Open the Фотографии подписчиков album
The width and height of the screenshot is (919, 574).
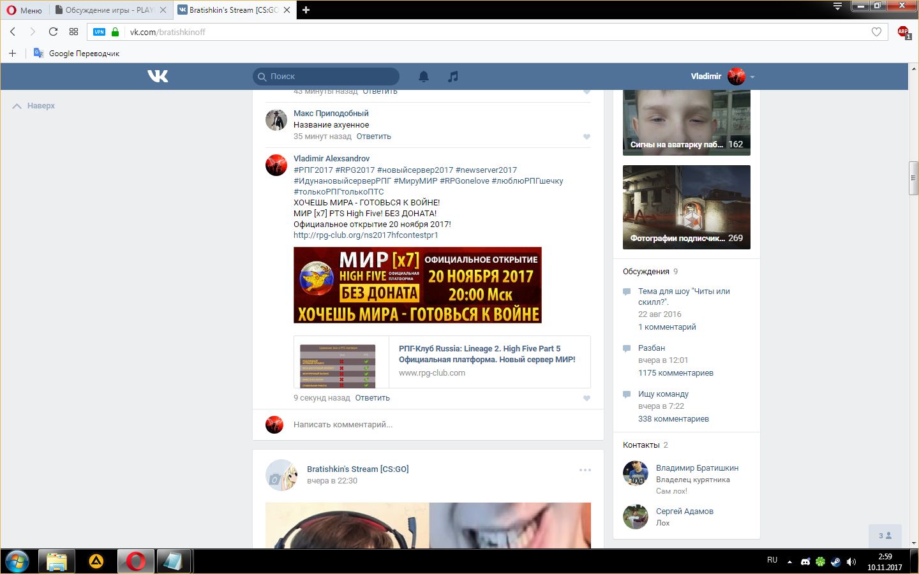(x=687, y=207)
